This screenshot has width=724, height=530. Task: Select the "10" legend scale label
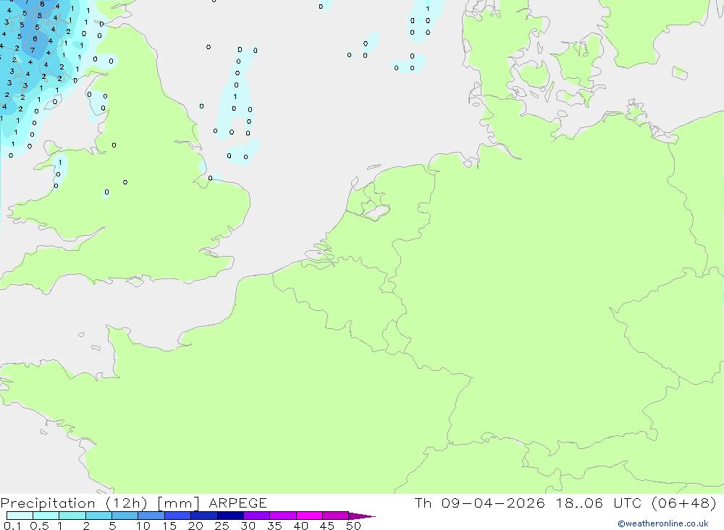click(x=143, y=526)
